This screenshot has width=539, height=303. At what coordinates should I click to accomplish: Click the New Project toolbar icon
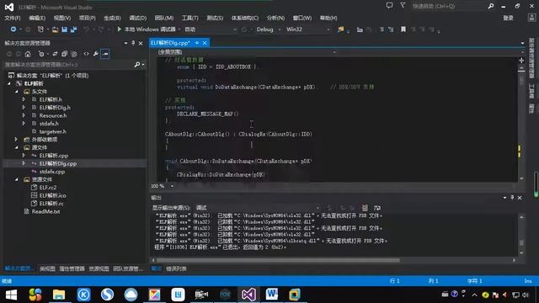40,29
